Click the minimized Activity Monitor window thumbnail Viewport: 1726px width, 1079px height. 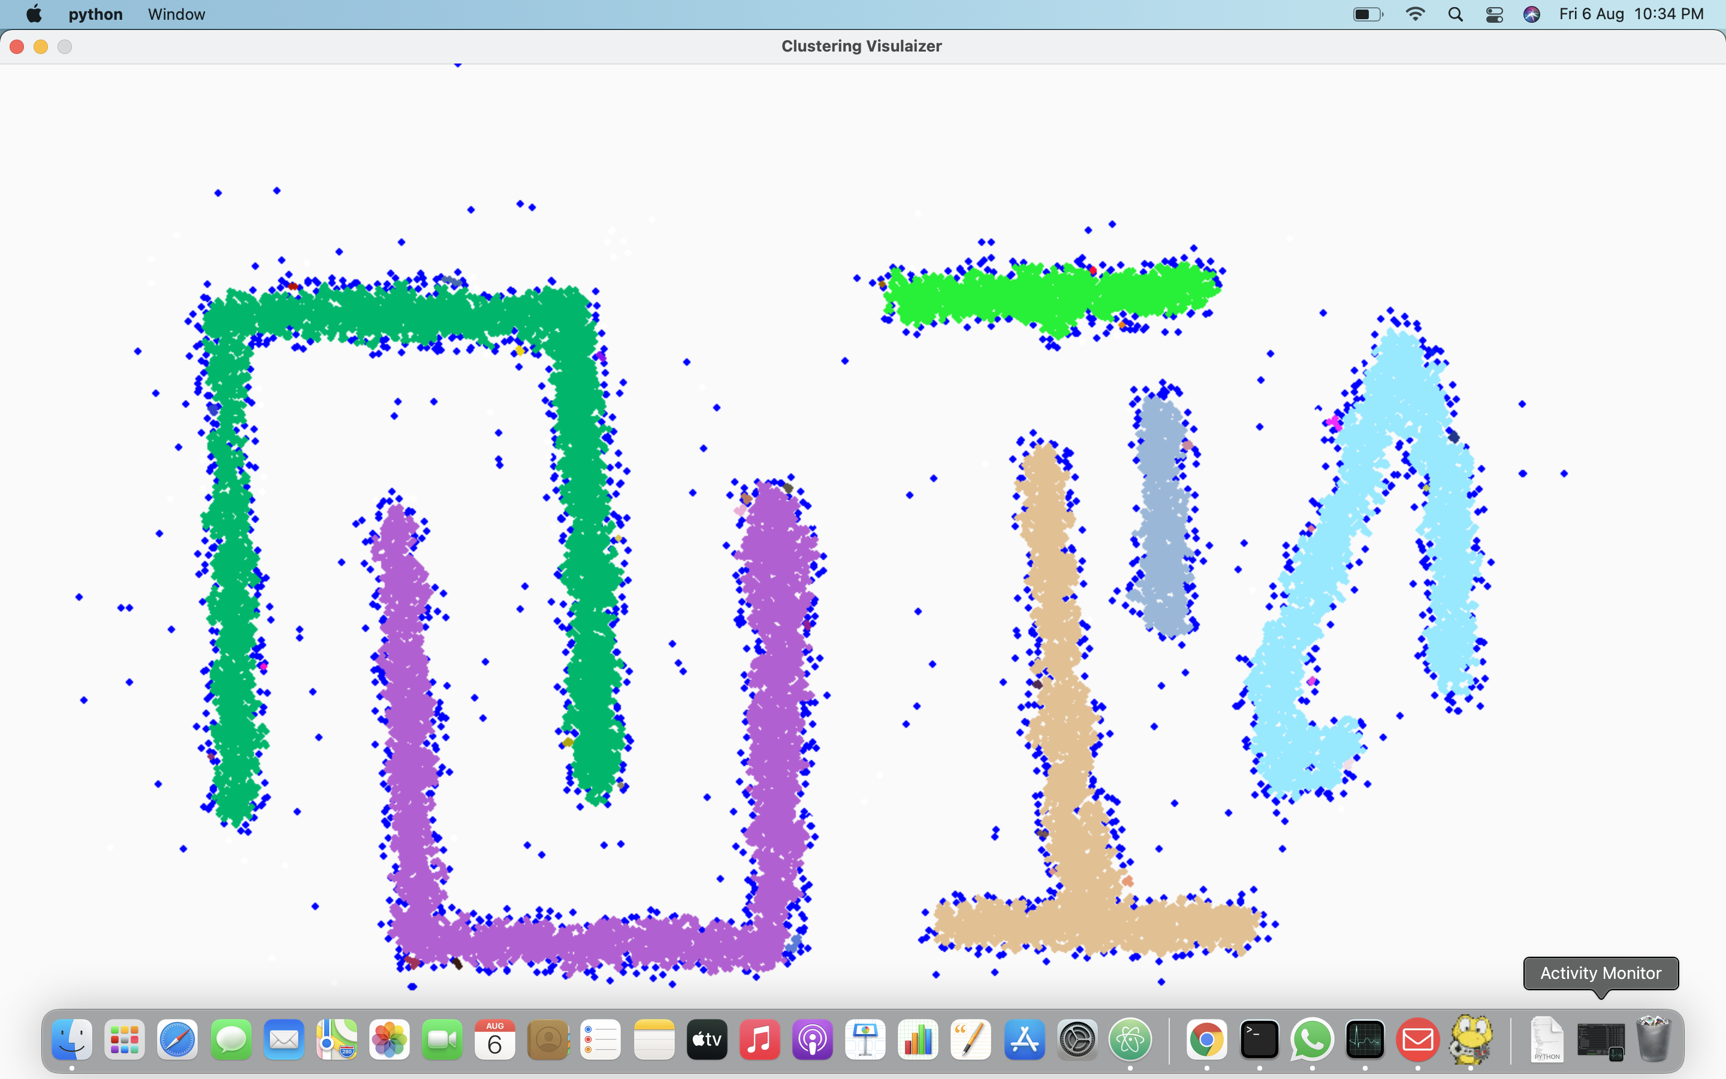pyautogui.click(x=1600, y=1040)
